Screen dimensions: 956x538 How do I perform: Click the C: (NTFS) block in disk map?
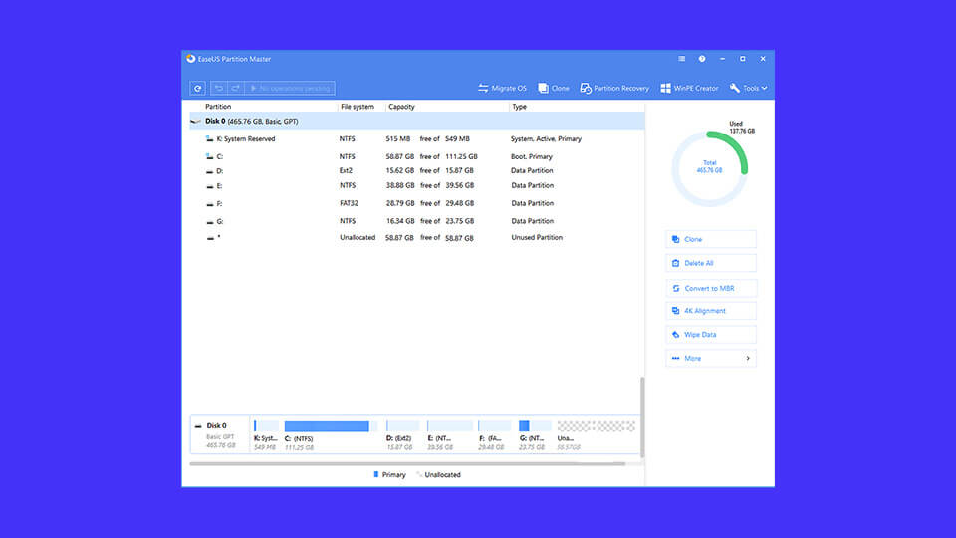click(x=331, y=435)
